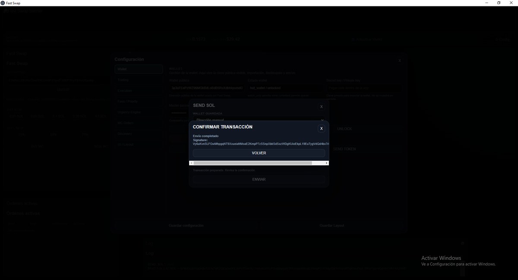Click the VOLVER button
Viewport: 518px width, 280px height.
(259, 153)
